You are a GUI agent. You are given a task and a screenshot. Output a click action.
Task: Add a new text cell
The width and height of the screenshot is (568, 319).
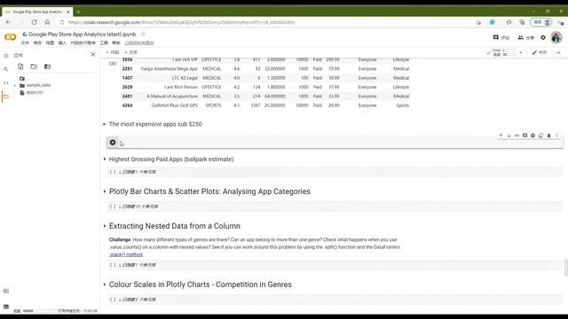click(130, 52)
